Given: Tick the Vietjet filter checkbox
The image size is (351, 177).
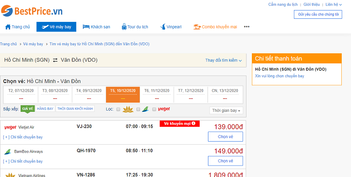Looking at the screenshot, I should 154,109.
